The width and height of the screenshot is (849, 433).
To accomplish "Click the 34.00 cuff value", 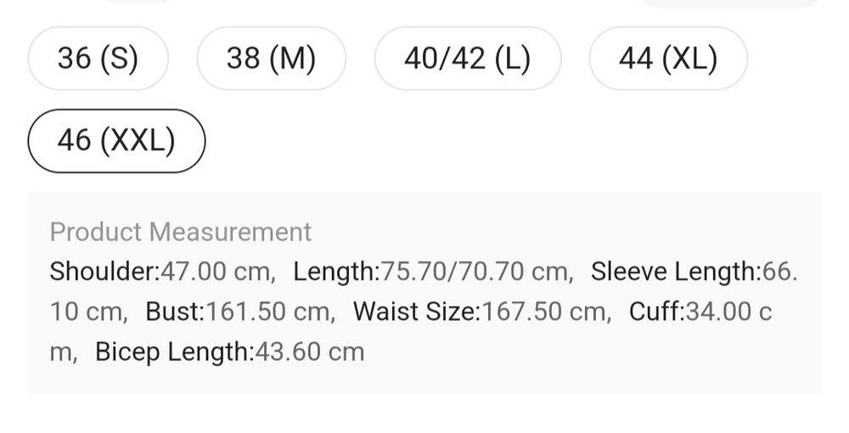I will 717,312.
